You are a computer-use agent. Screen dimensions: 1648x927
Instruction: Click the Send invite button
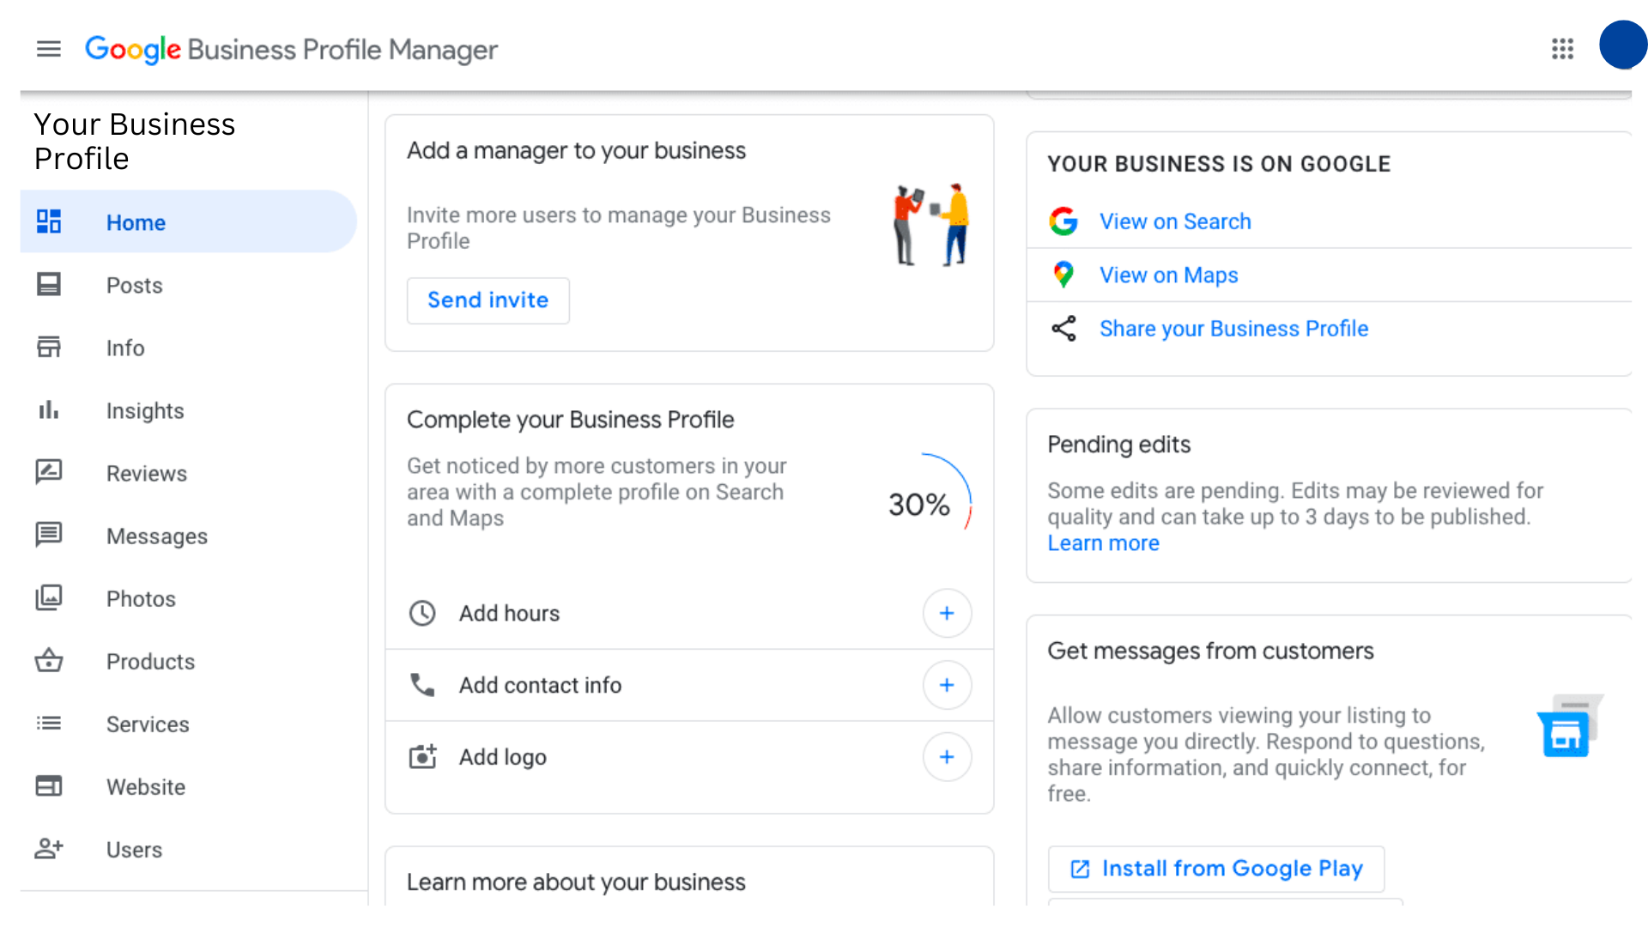(x=487, y=300)
